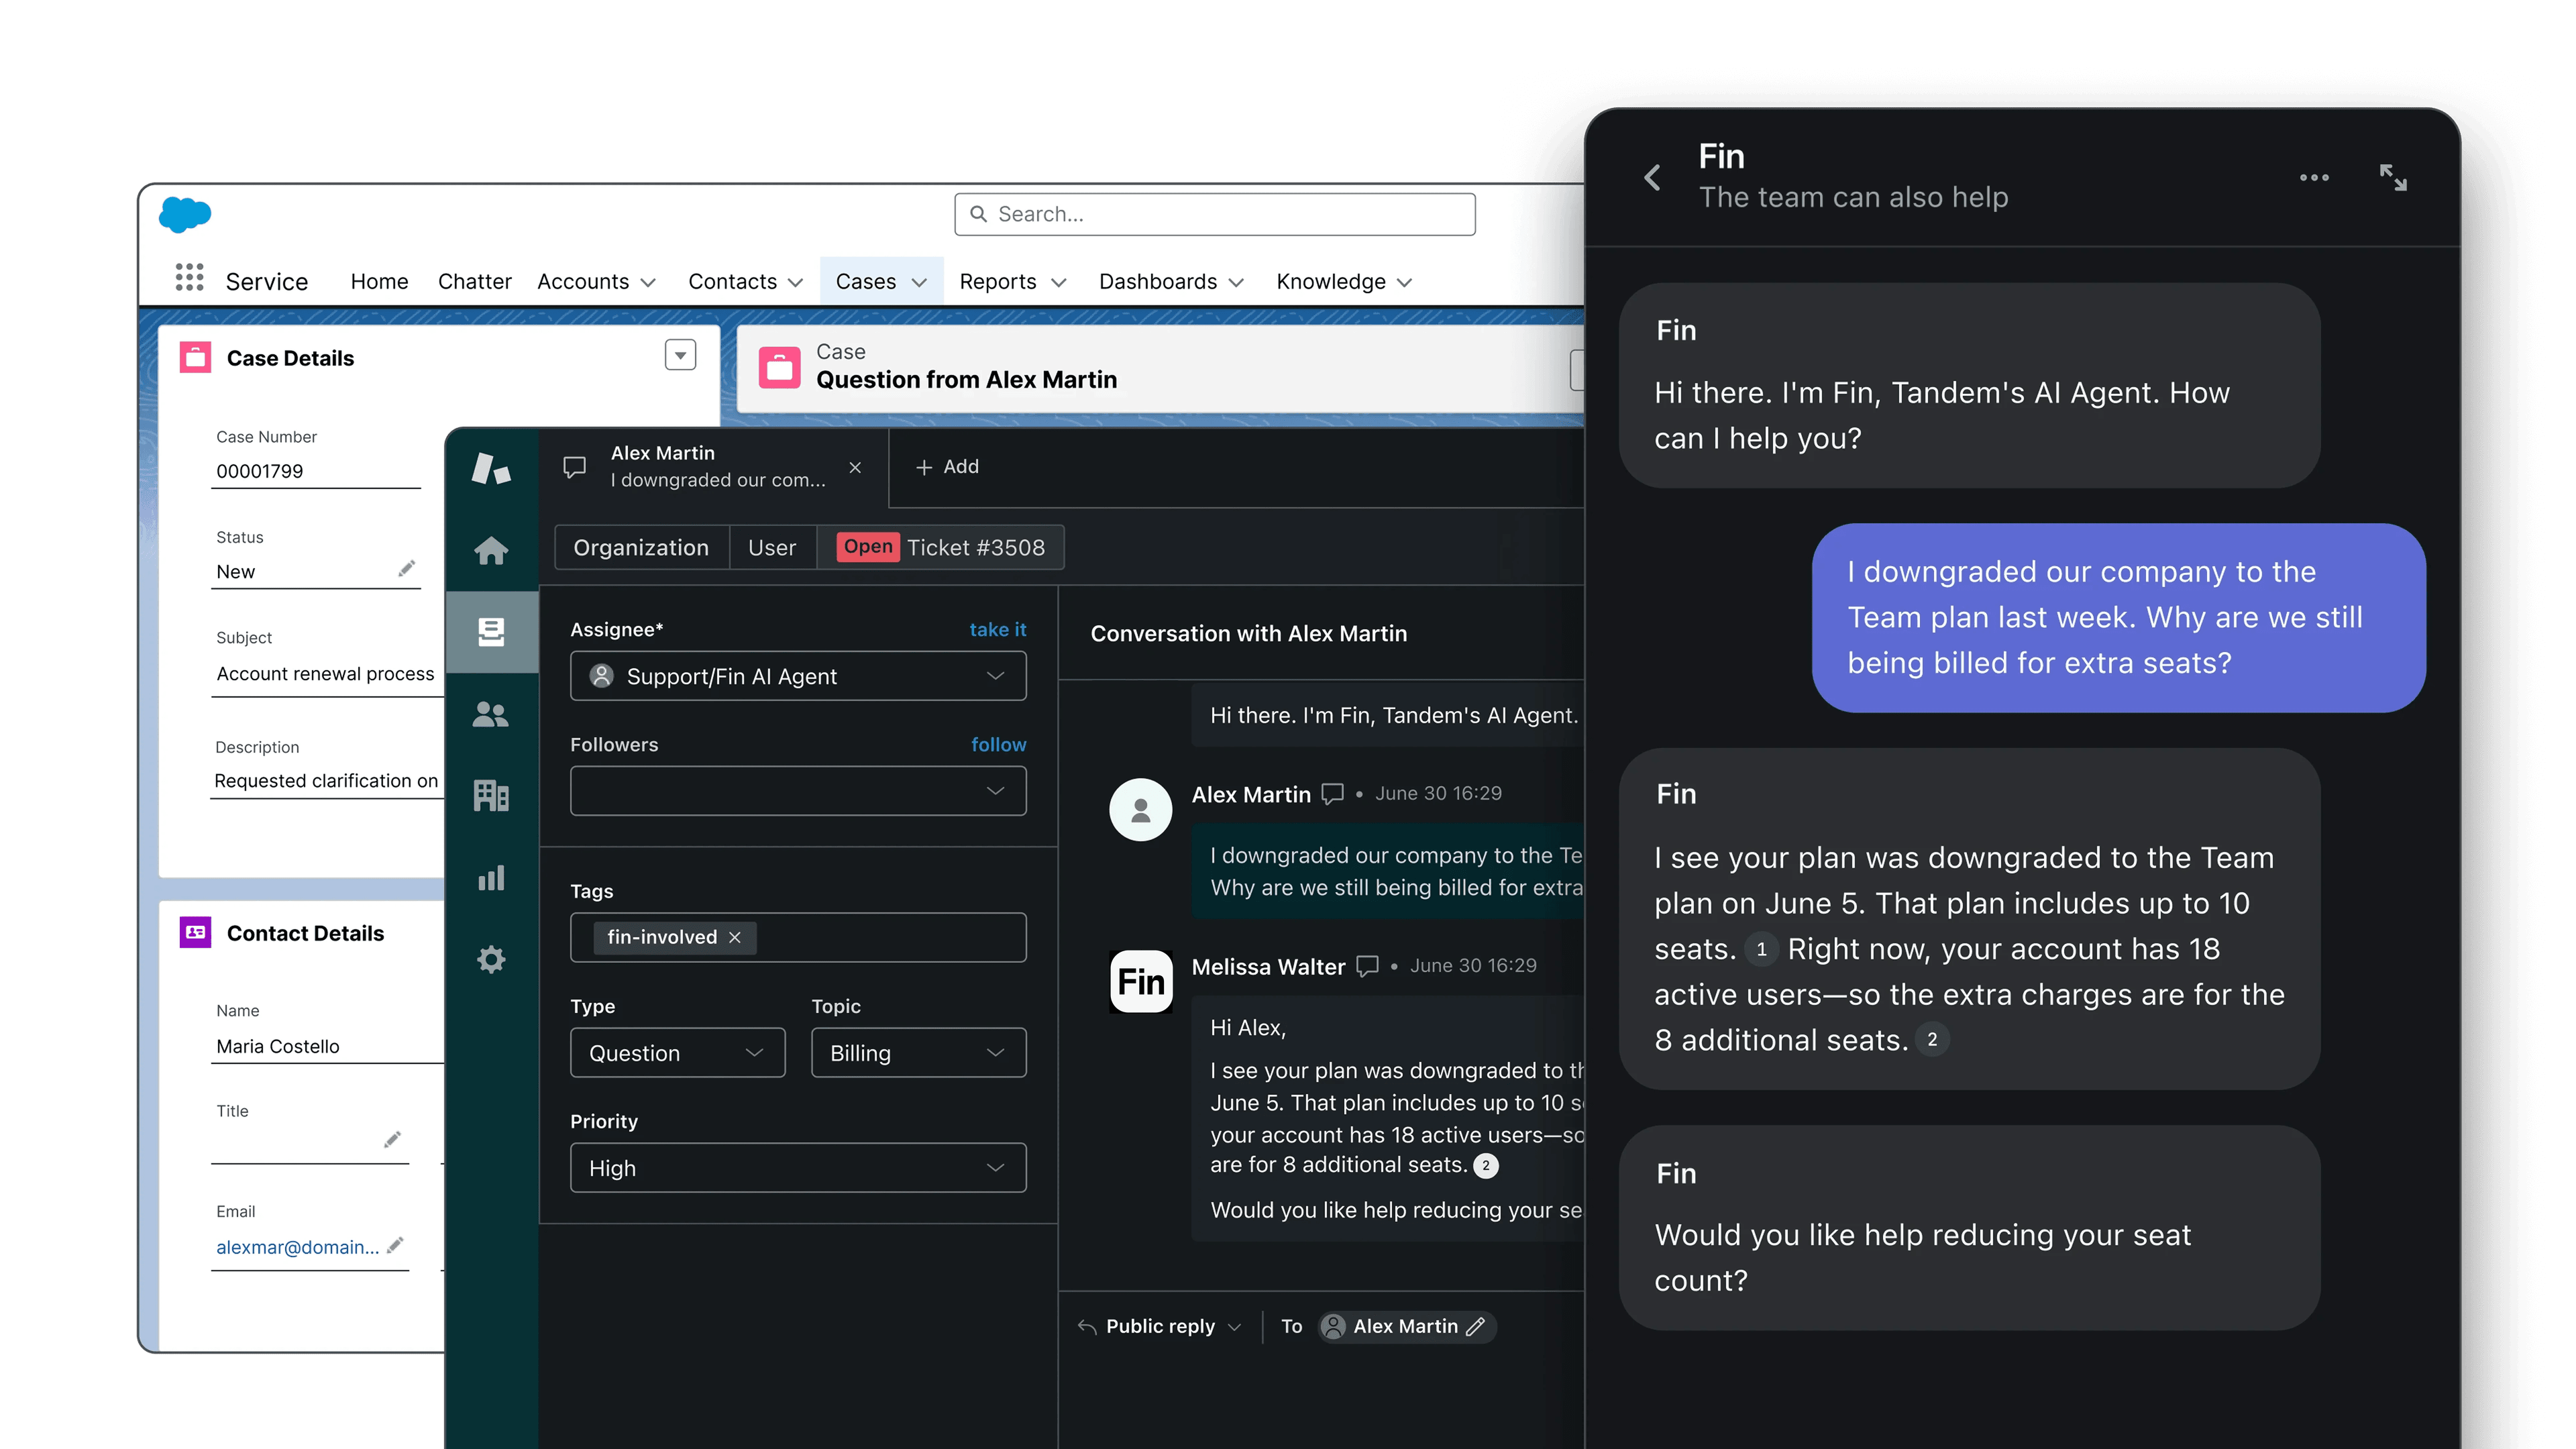
Task: Open Zendesk Home sidebar icon
Action: [491, 550]
